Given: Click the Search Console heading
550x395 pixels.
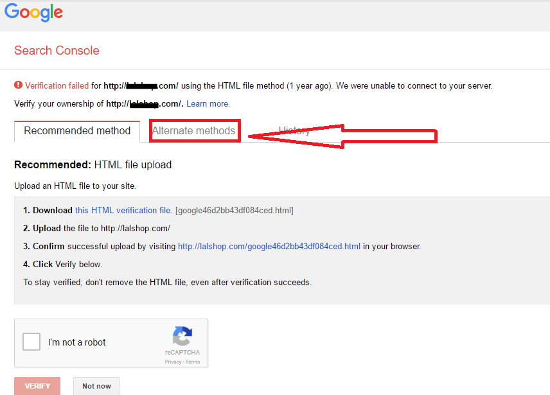Looking at the screenshot, I should [x=57, y=51].
